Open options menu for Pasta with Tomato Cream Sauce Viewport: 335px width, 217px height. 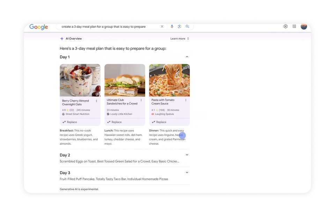coord(186,100)
